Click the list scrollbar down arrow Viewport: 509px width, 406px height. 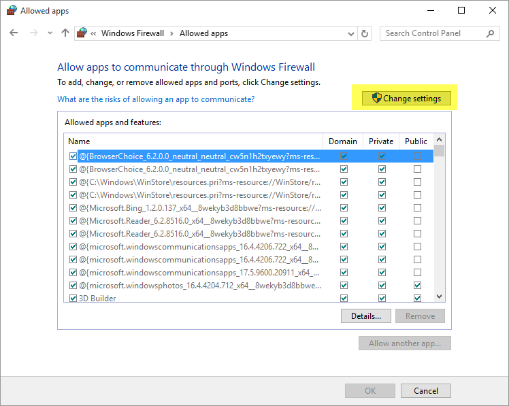(x=439, y=297)
